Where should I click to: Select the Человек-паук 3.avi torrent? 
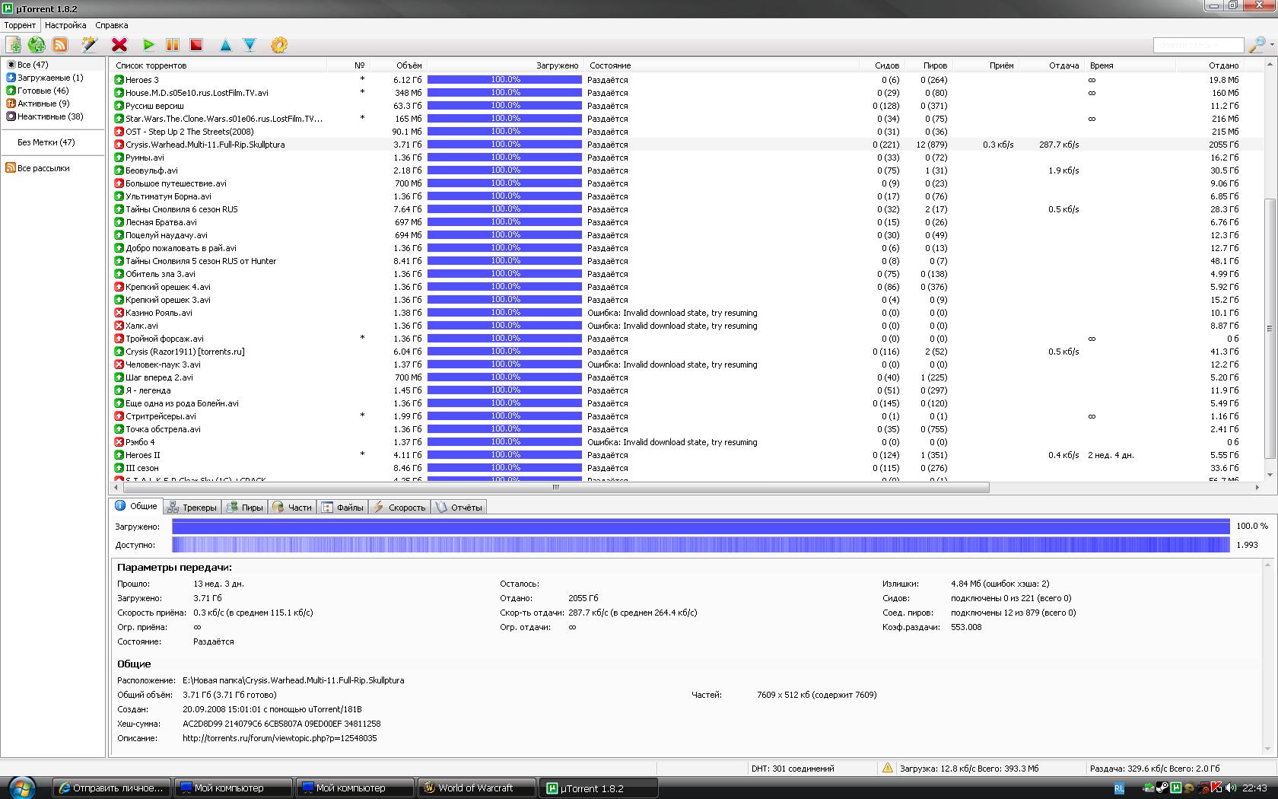coord(686,364)
